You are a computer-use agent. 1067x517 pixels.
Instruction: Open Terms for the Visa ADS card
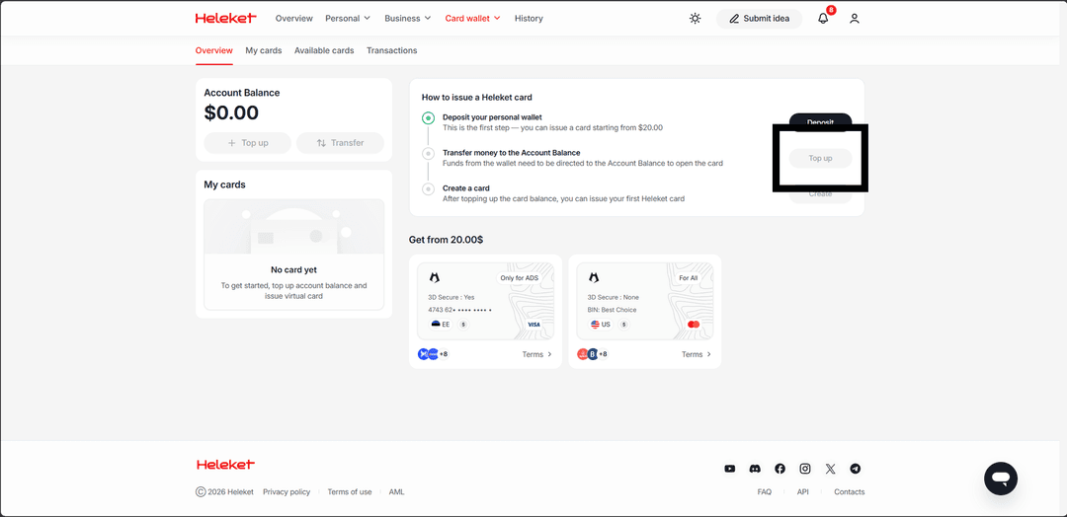coord(536,354)
